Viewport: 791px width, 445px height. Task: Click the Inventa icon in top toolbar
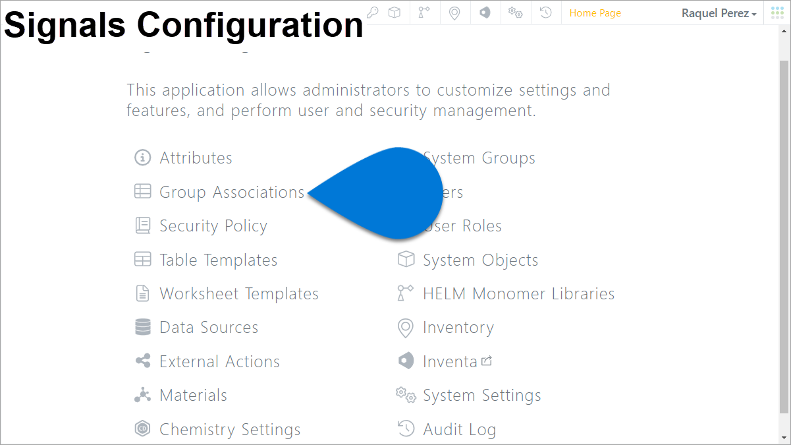click(485, 13)
